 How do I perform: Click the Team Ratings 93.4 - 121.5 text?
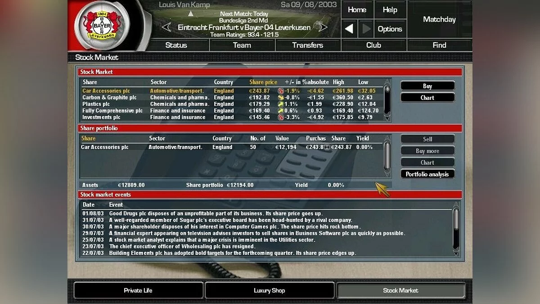244,35
